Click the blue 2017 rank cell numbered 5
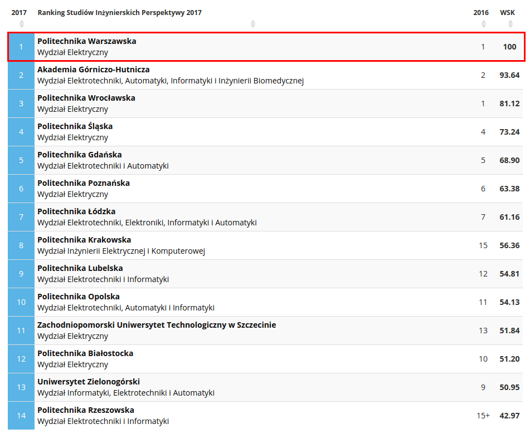Image resolution: width=530 pixels, height=434 pixels. [x=21, y=160]
